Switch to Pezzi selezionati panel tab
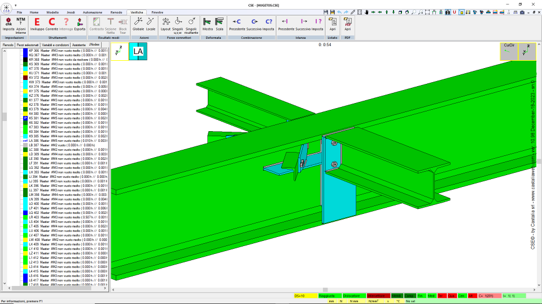The image size is (542, 304). click(x=28, y=45)
